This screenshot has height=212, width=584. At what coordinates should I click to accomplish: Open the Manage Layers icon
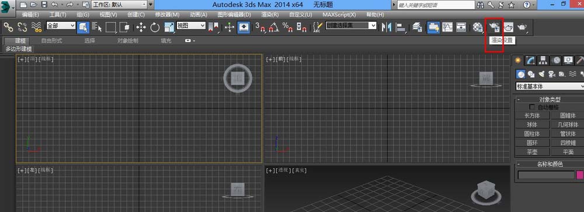417,27
